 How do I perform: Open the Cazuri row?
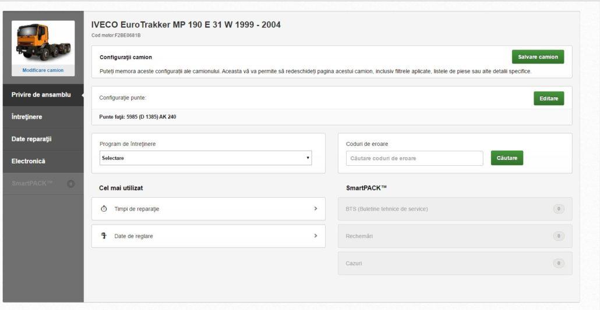point(455,263)
